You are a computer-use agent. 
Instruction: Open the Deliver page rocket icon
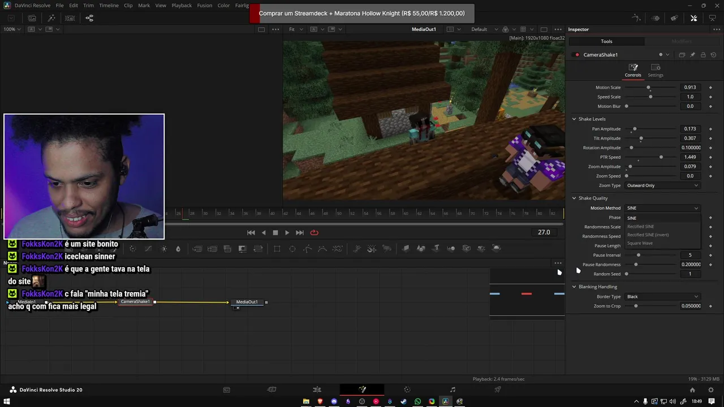(x=498, y=389)
